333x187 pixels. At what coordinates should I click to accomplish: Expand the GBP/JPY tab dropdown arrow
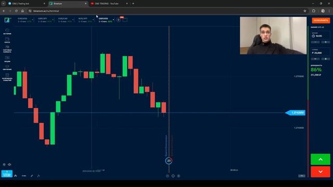tap(53, 20)
